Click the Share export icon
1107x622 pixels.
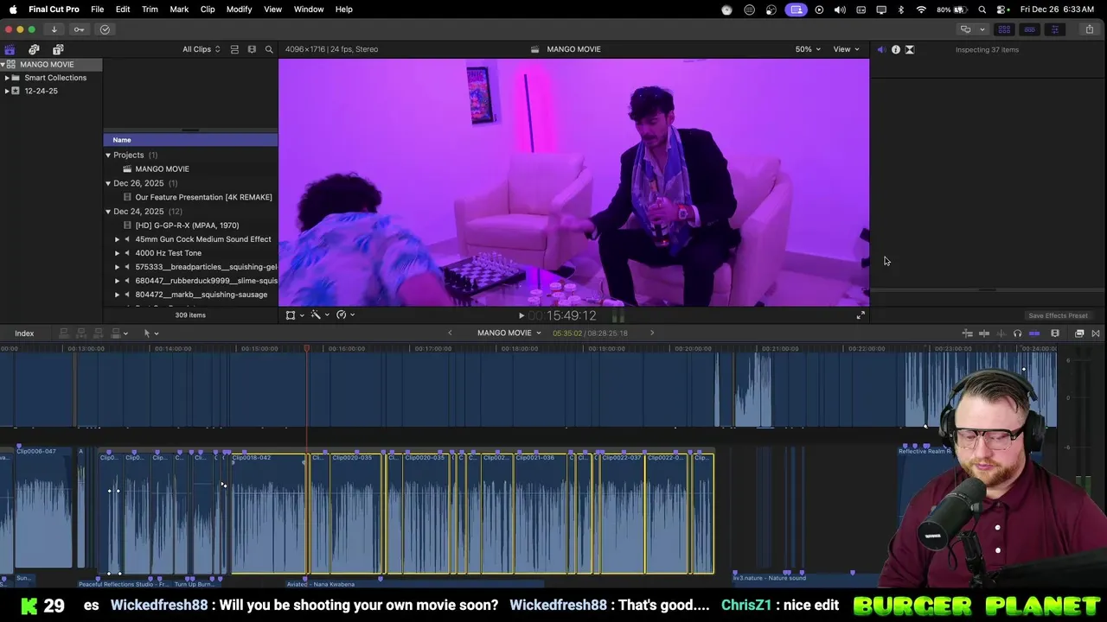coord(1090,29)
